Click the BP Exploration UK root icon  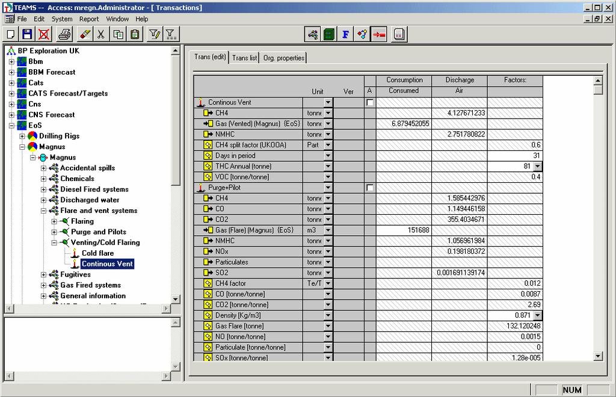[11, 51]
